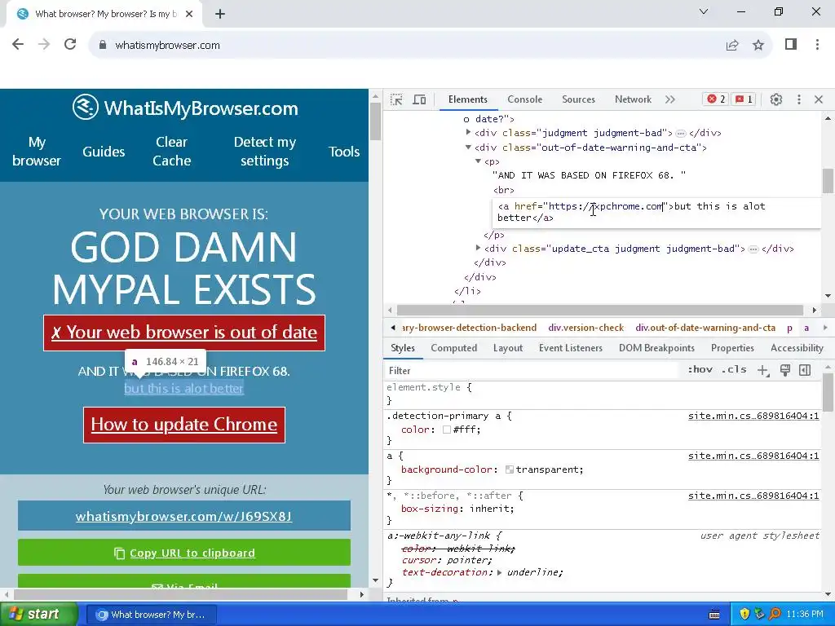835x626 pixels.
Task: Toggle rendering emulations paintbrush icon
Action: [x=784, y=370]
